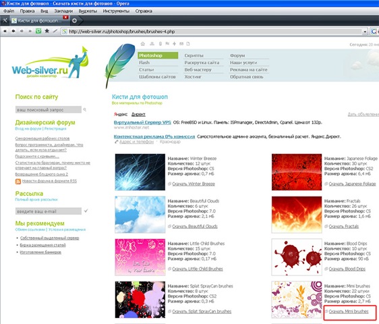The height and width of the screenshot is (324, 379).
Task: Download the Blood Drips brushes
Action: click(x=347, y=269)
